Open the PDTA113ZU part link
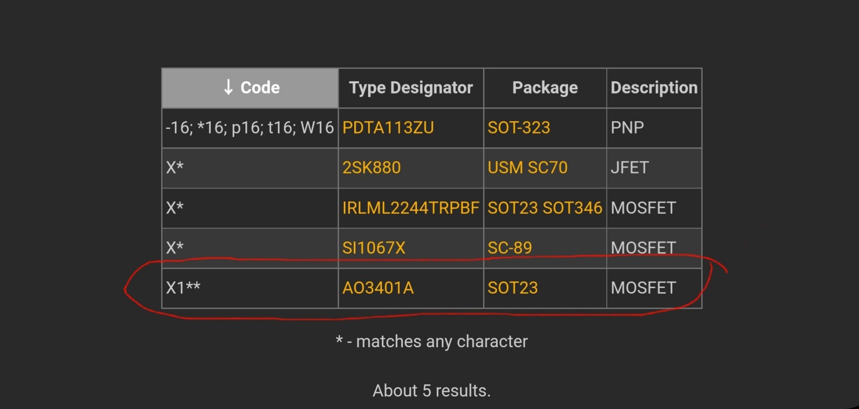Screen dimensions: 859x409 click(388, 128)
